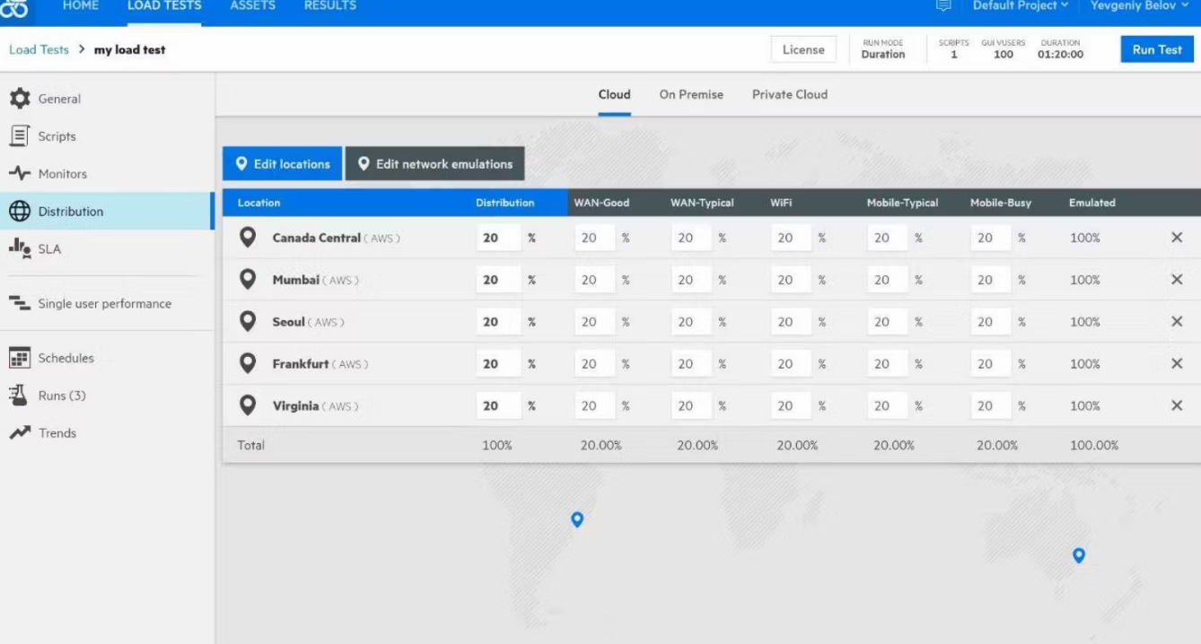Open the General settings section
Image resolution: width=1201 pixels, height=644 pixels.
pyautogui.click(x=59, y=99)
